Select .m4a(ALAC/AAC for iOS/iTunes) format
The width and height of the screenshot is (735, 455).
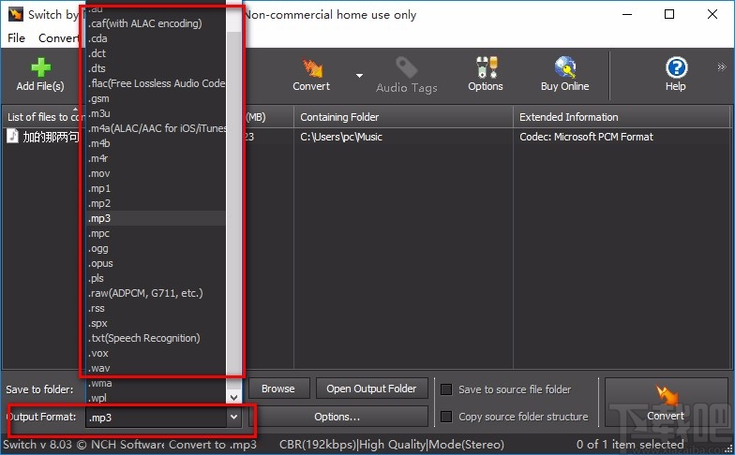tap(156, 128)
